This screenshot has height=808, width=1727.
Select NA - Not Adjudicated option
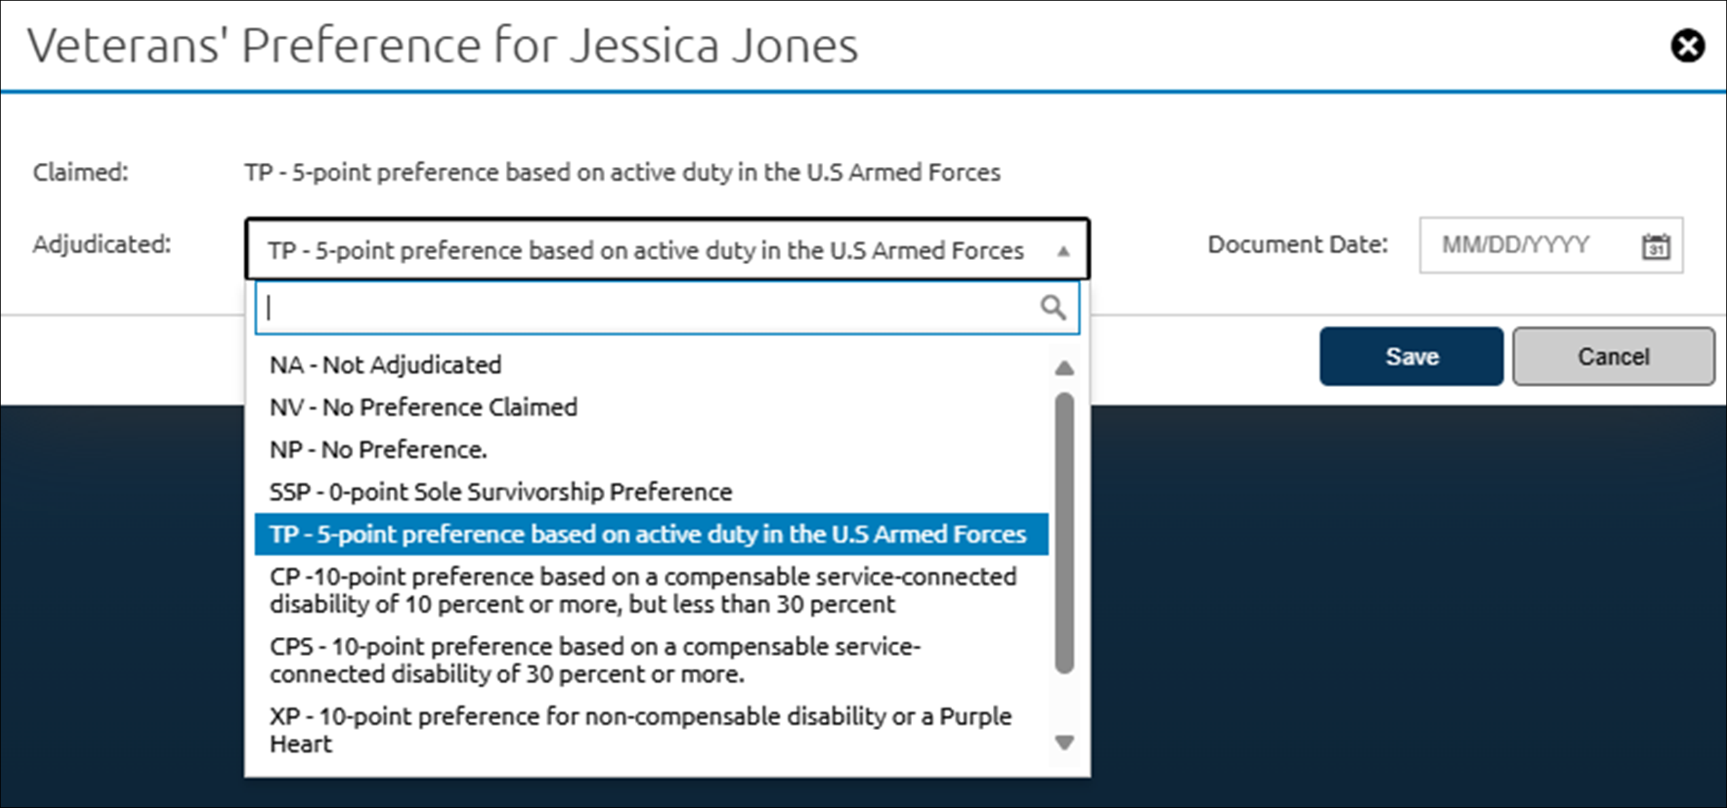coord(651,365)
